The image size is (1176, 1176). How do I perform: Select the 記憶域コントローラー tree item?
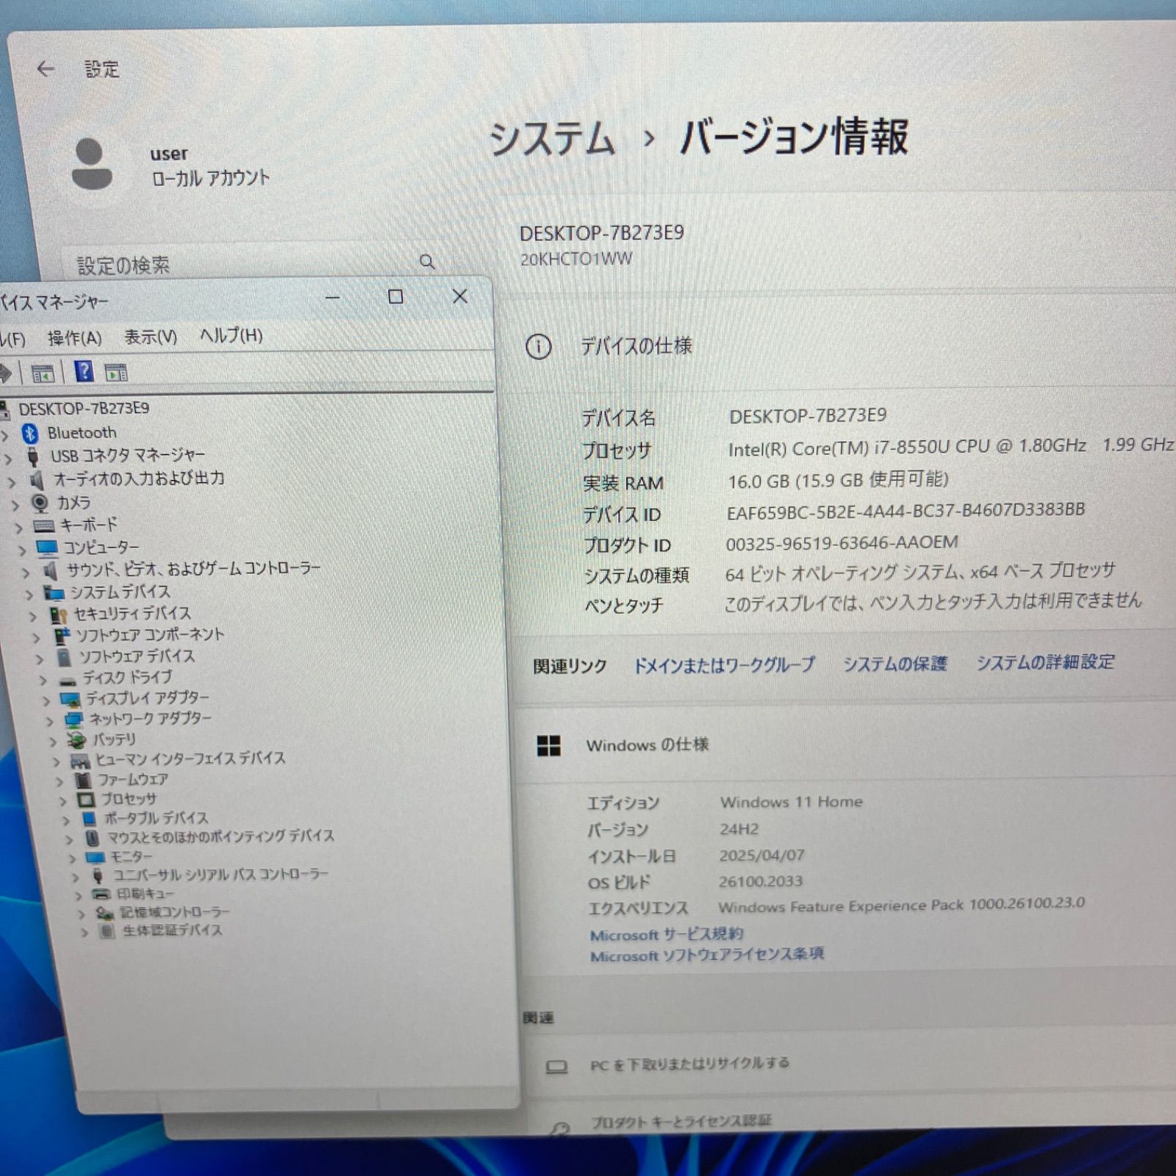pos(175,912)
